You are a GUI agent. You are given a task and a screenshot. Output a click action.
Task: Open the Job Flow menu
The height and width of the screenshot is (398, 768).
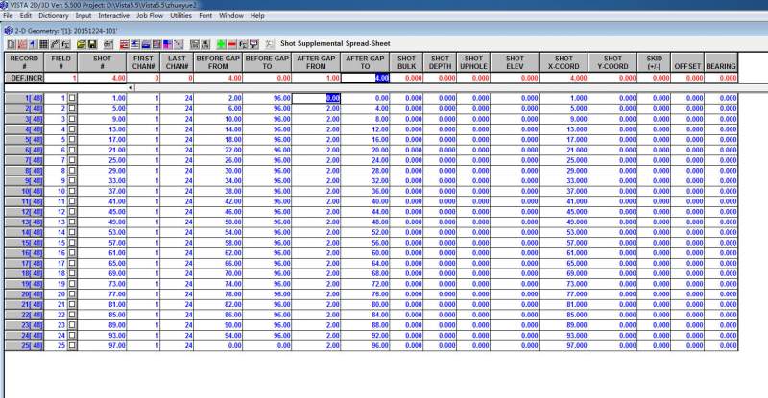pos(150,15)
